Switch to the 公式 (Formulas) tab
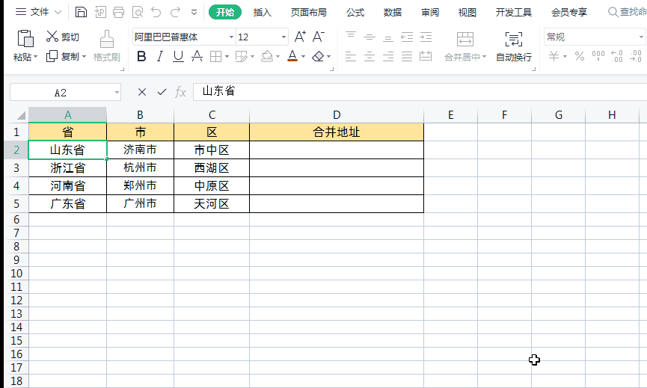 [x=355, y=13]
